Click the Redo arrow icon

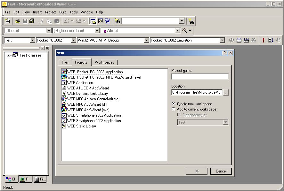coord(79,21)
